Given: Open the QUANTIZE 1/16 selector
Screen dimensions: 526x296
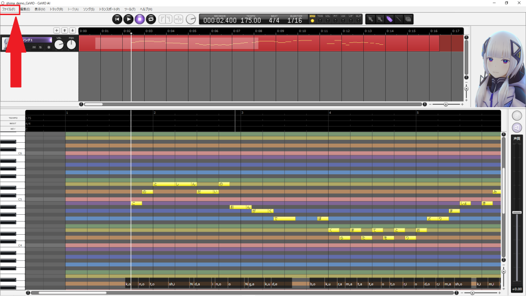Looking at the screenshot, I should (x=295, y=20).
